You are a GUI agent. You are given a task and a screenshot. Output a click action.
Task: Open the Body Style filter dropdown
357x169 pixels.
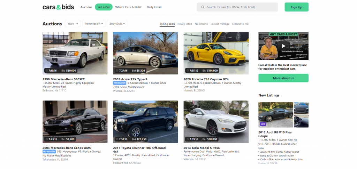click(x=117, y=24)
